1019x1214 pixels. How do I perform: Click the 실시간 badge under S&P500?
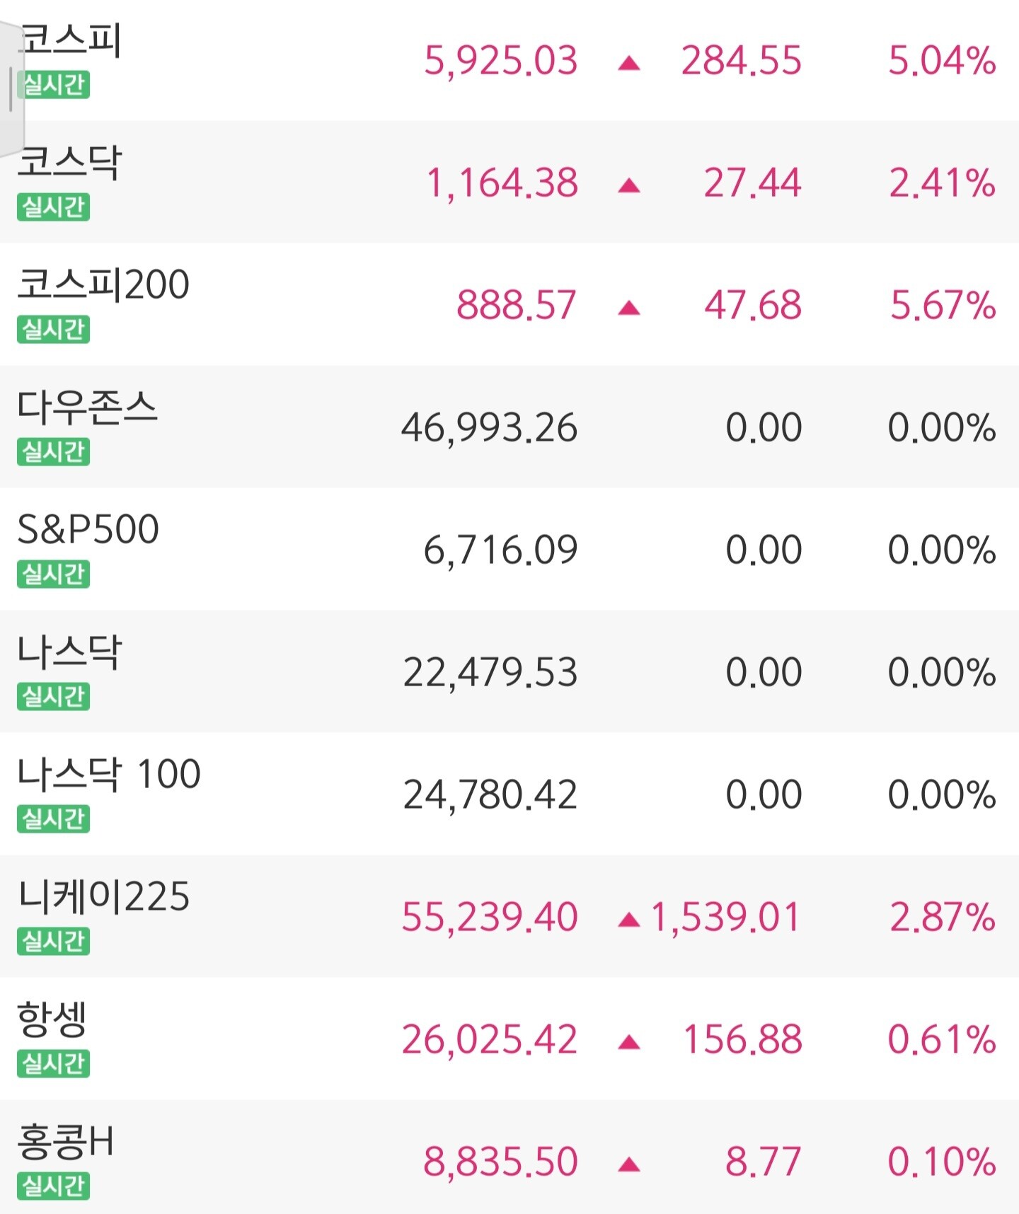54,574
